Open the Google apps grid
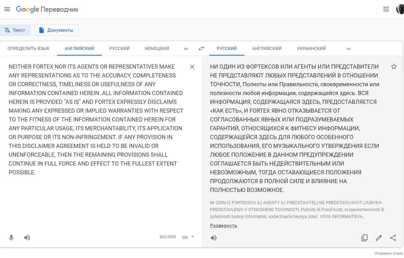 [386, 9]
